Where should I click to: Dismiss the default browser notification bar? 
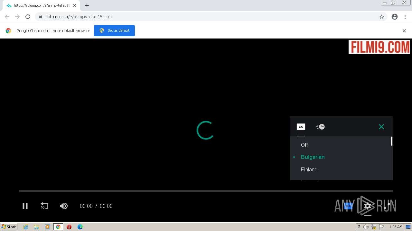[404, 31]
